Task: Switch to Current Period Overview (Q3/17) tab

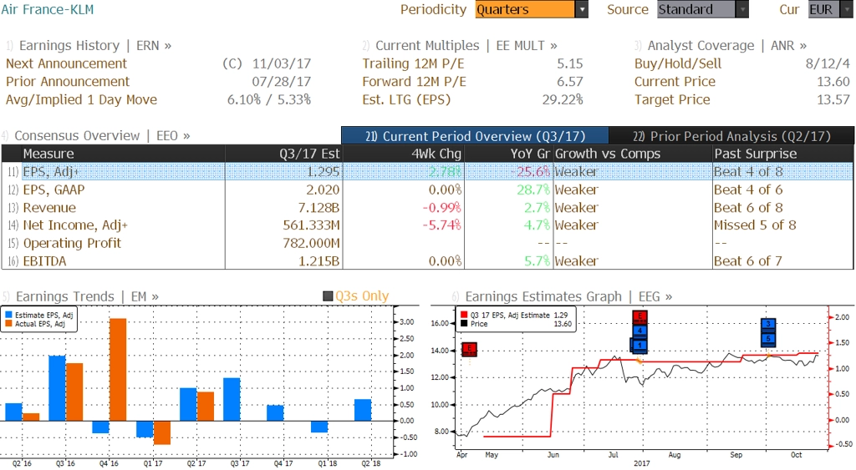Action: [475, 136]
